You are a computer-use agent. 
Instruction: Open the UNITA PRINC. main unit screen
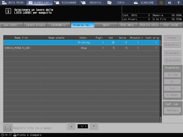(x=13, y=2)
